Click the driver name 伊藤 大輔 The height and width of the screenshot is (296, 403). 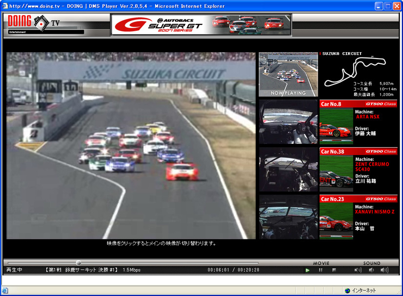coord(365,133)
